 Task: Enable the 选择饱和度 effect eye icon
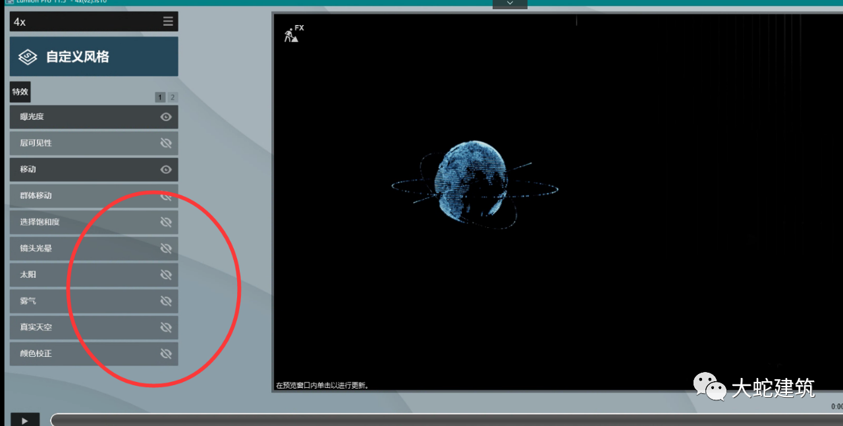166,222
